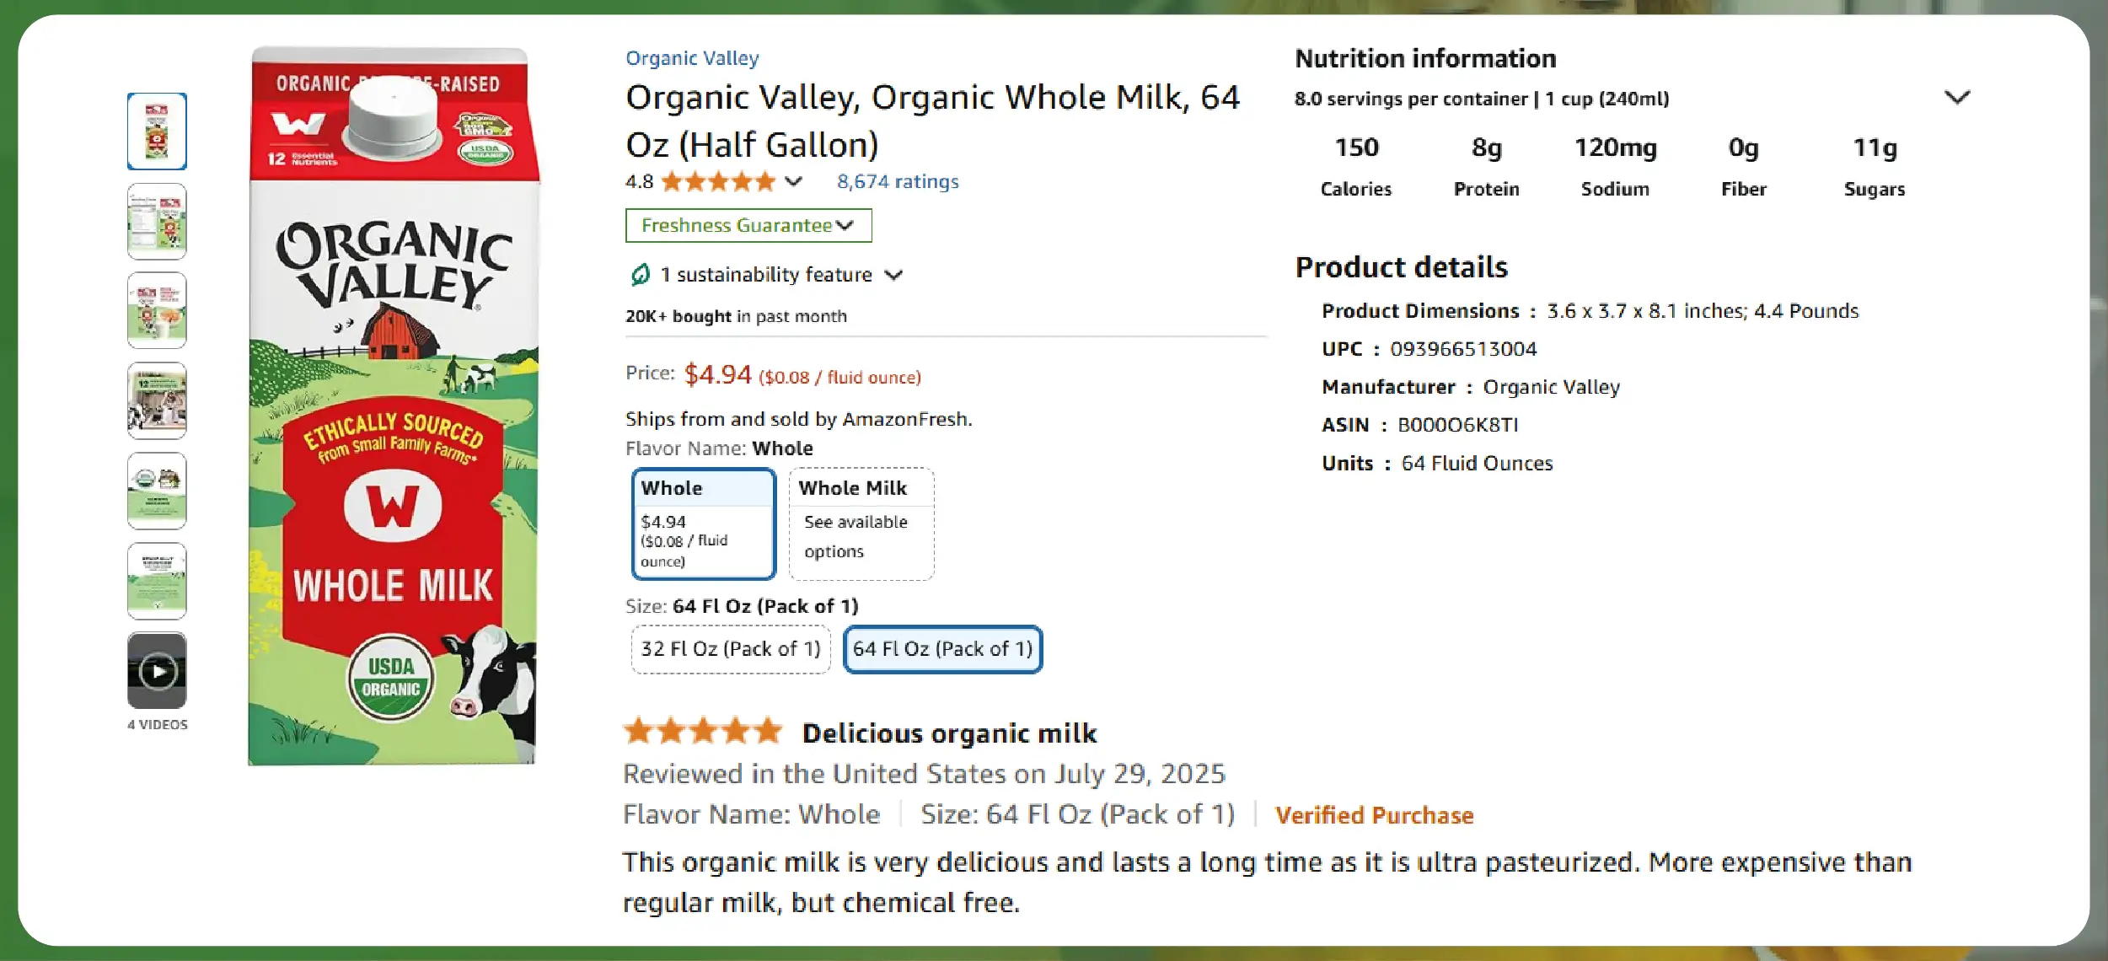Open the 8,674 ratings link

(898, 182)
